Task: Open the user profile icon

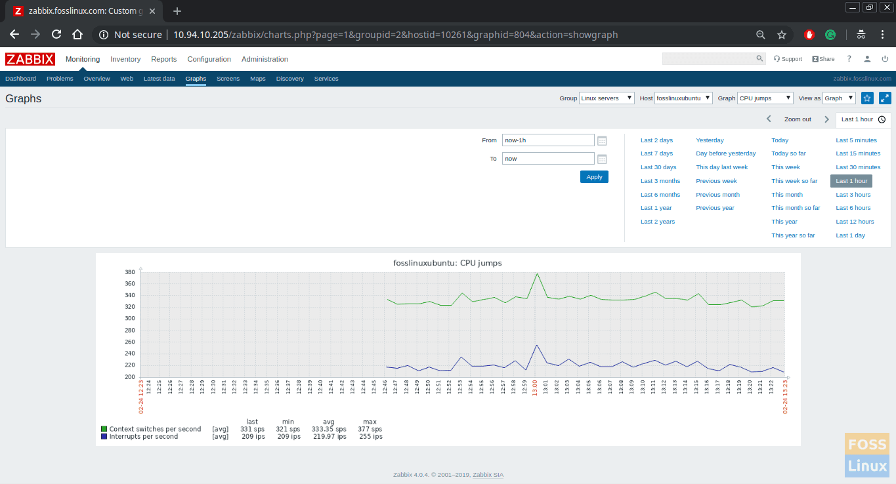Action: pos(867,59)
